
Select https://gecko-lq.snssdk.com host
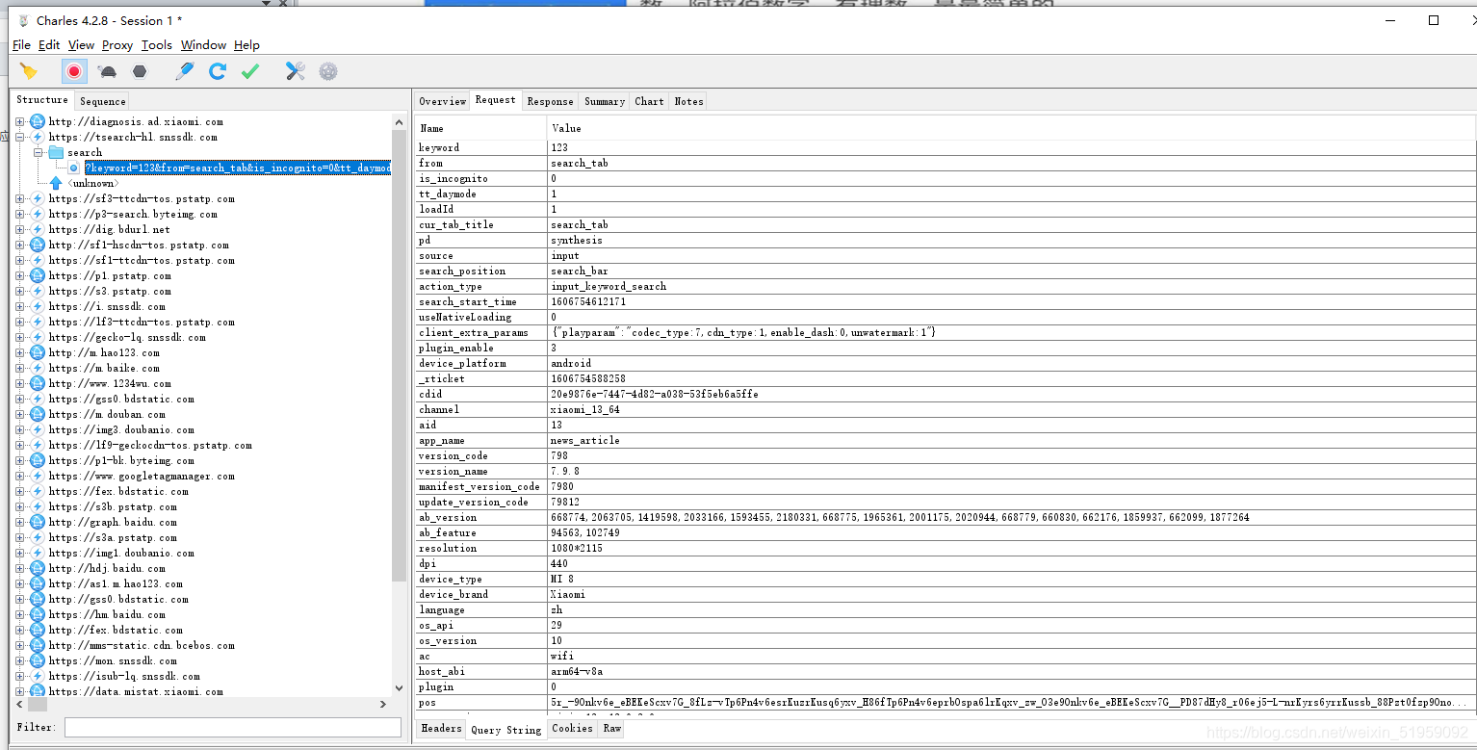[x=127, y=337]
